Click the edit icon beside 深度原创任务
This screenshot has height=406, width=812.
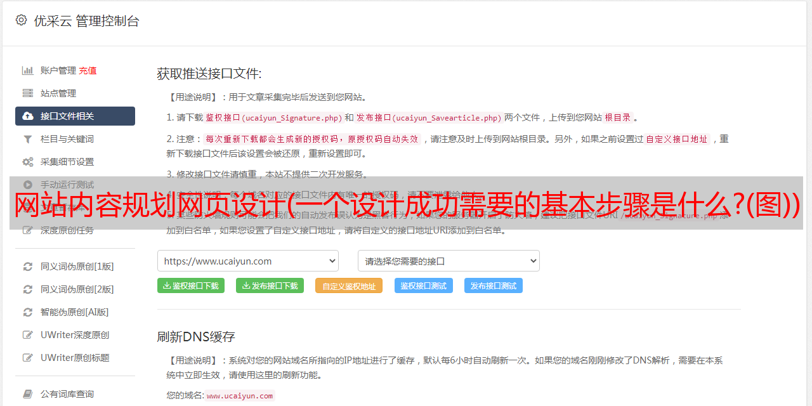[x=28, y=230]
